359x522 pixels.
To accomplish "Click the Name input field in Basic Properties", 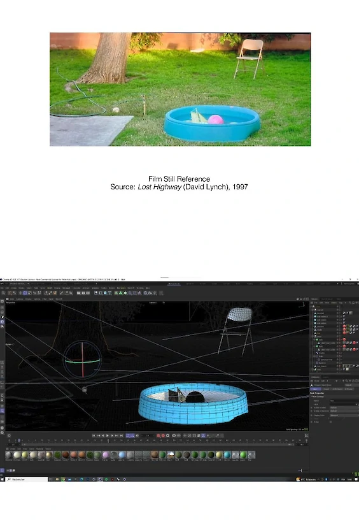I will [344, 401].
